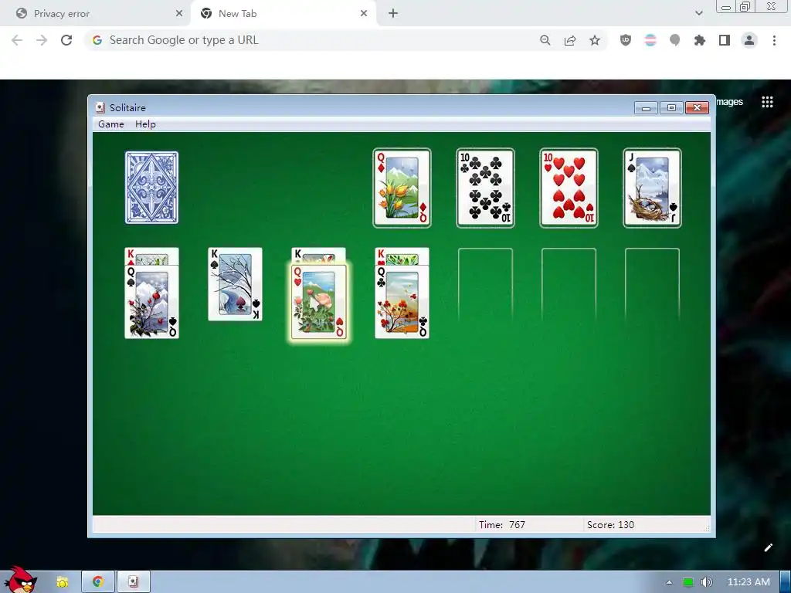
Task: Switch to the Privacy error tab
Action: coord(95,14)
